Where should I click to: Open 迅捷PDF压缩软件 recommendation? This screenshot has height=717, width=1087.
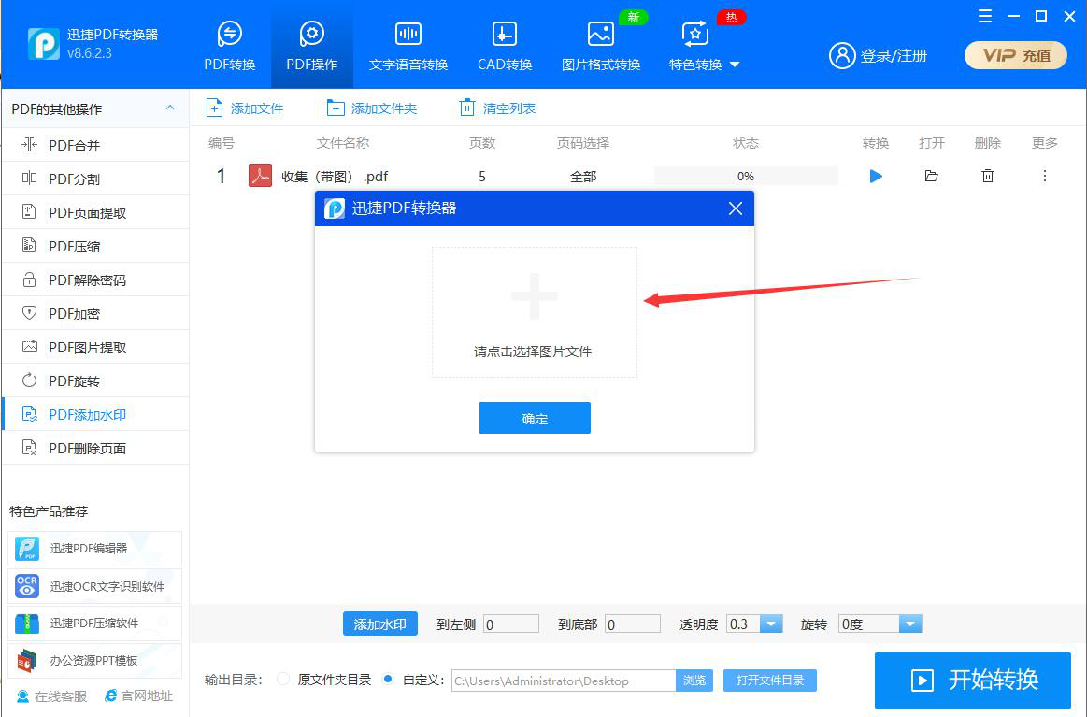point(95,624)
